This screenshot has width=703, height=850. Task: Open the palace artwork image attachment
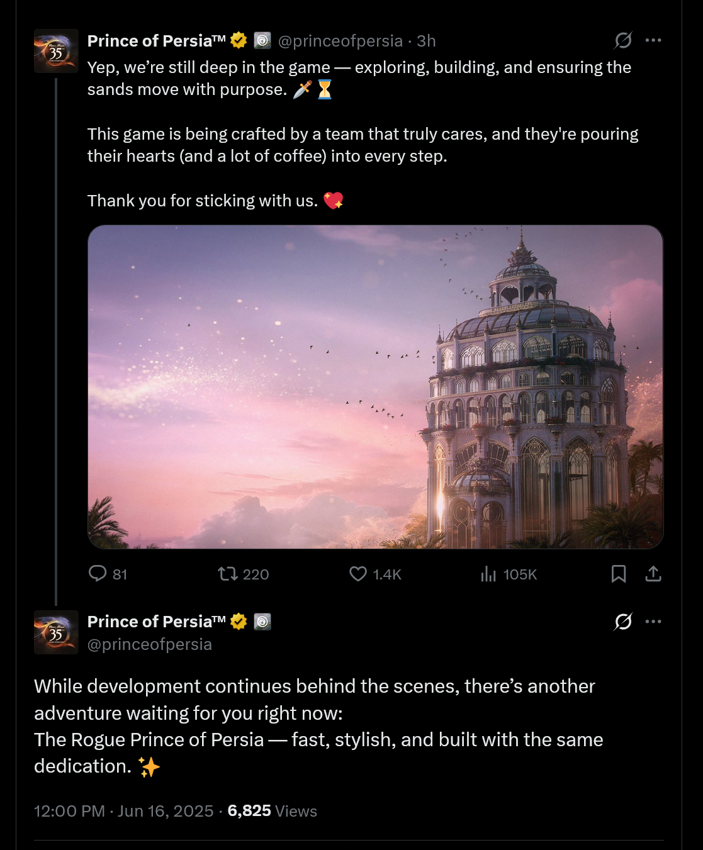point(376,386)
